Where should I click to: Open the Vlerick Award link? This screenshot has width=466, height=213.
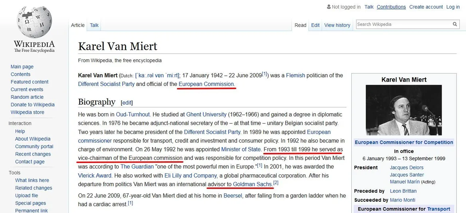(95, 175)
